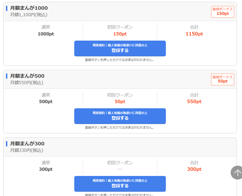This screenshot has height=196, width=242.
Task: Select the 月額まんが300 plan heading
Action: pos(27,143)
